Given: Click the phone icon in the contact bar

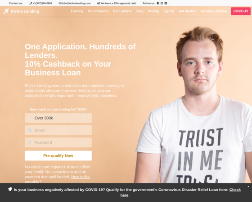Looking at the screenshot, I should click(31, 3).
